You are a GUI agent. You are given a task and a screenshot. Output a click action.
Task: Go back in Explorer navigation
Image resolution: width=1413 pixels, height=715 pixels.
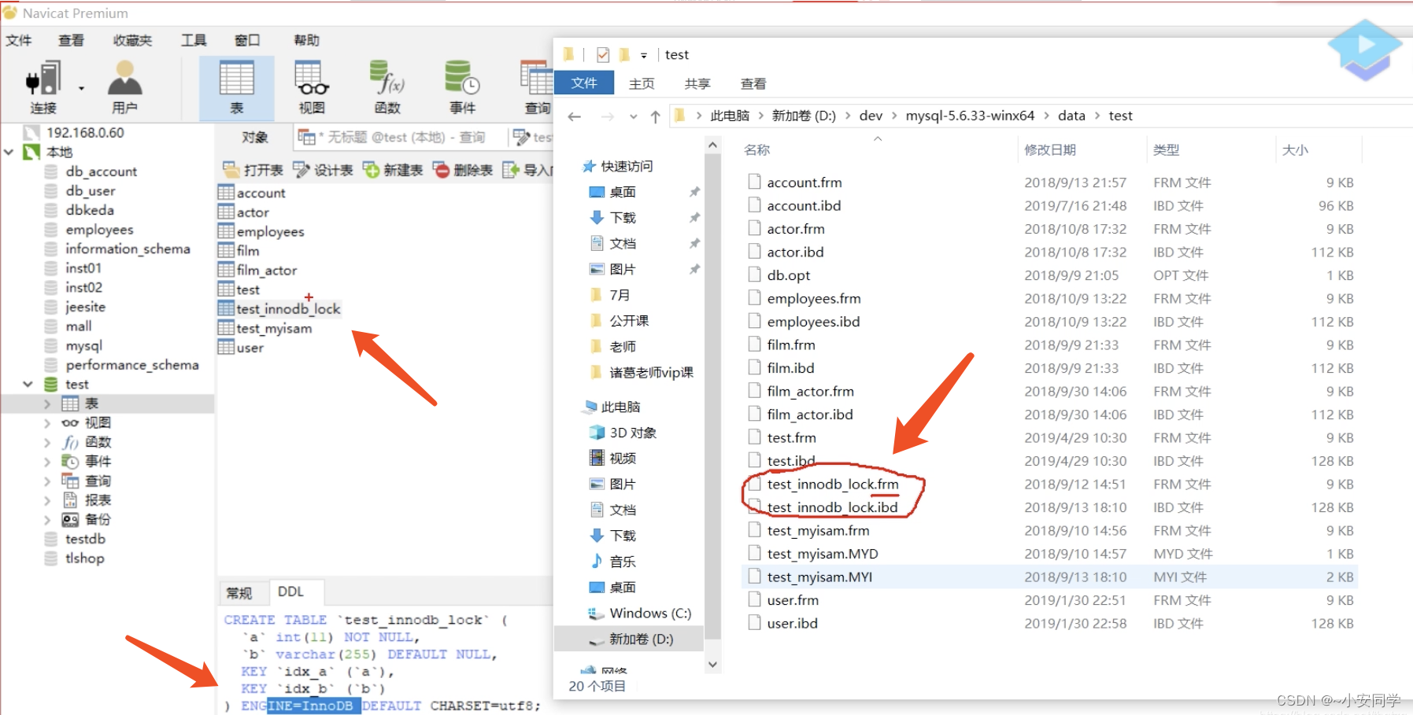(575, 116)
